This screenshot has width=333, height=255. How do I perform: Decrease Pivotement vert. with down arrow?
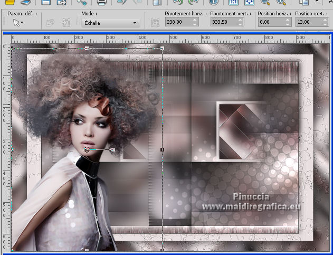click(241, 24)
